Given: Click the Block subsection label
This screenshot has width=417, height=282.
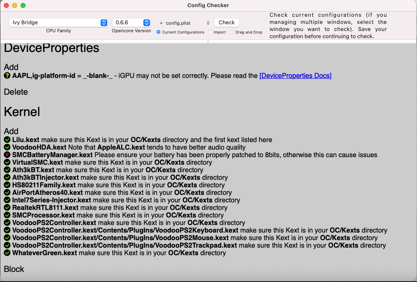Looking at the screenshot, I should click(x=14, y=269).
